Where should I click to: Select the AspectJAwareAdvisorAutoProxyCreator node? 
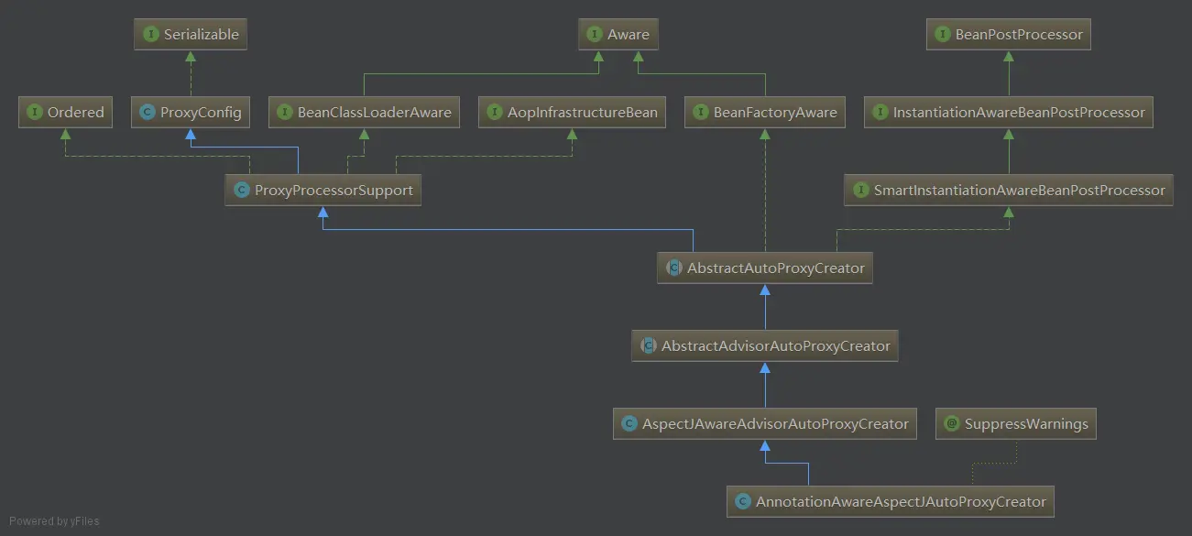tap(765, 424)
